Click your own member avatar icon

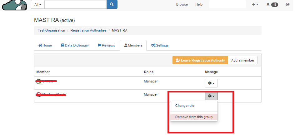(x=39, y=94)
